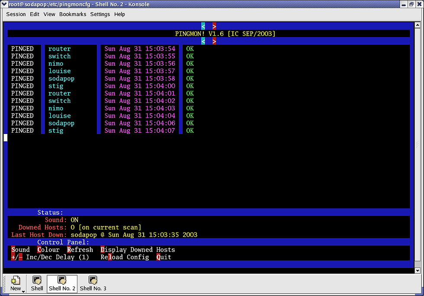Click the Quit option
This screenshot has height=296, width=424.
(x=164, y=257)
